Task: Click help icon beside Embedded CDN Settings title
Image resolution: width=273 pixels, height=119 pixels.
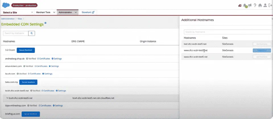Action: (45, 23)
